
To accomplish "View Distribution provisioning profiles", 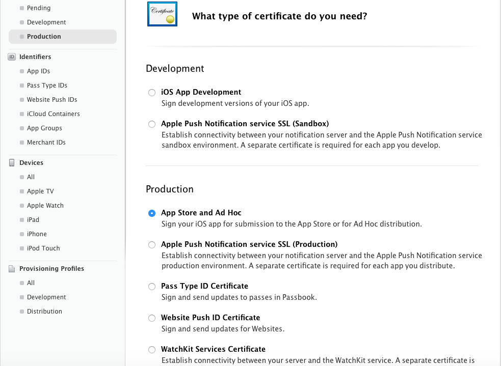I will coord(44,312).
